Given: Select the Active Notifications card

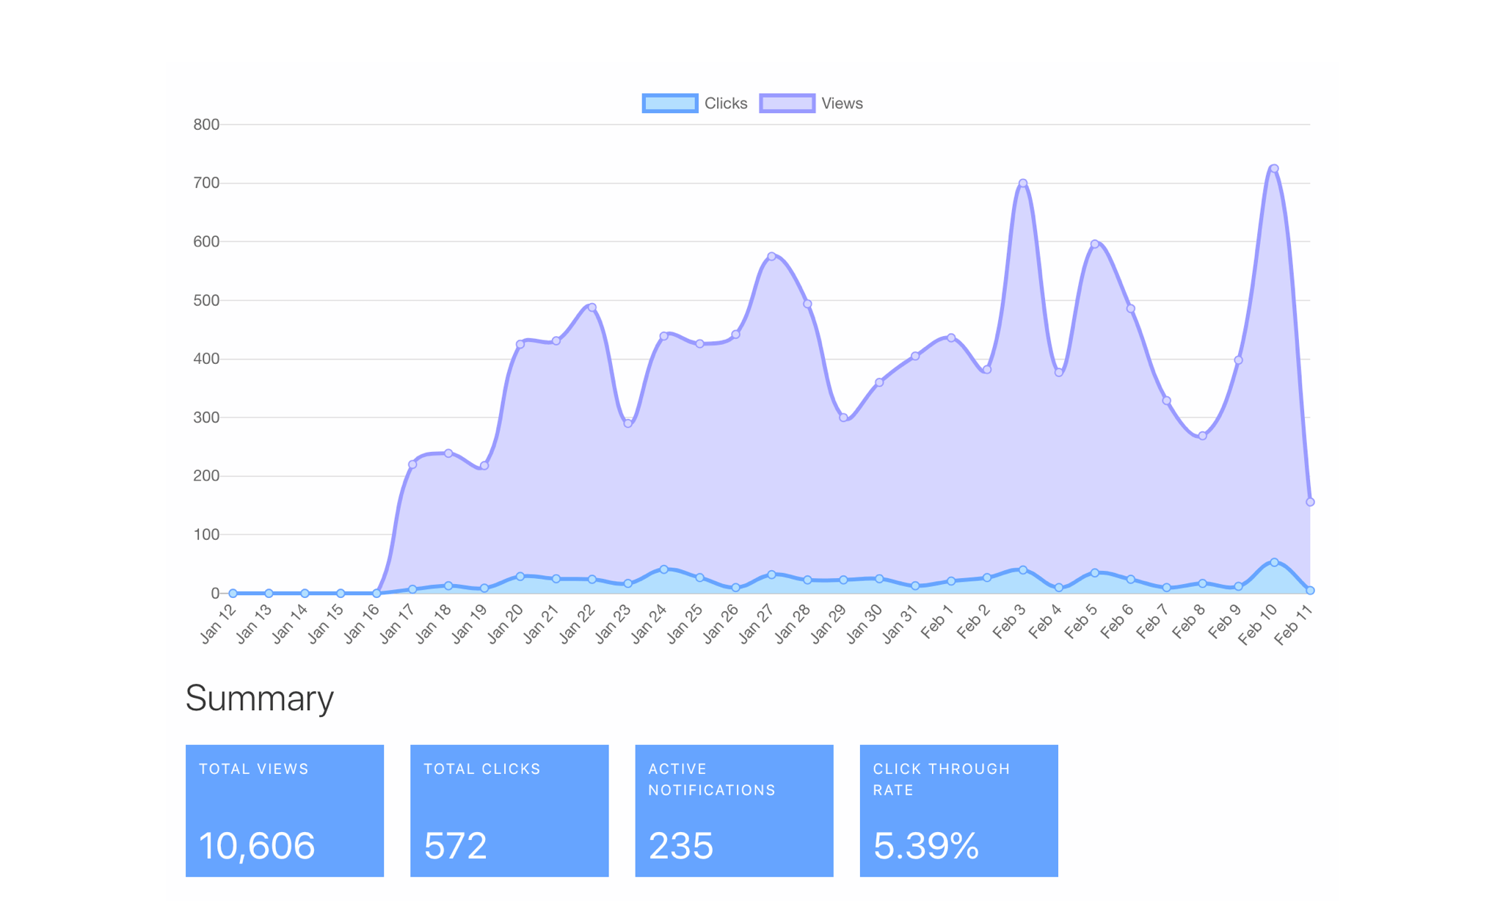Looking at the screenshot, I should [x=734, y=810].
